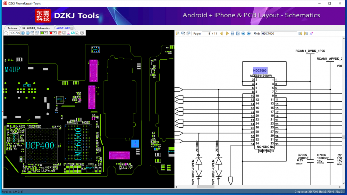Click the red color swatch in PCB toolbar
The image size is (347, 195).
[x=51, y=33]
